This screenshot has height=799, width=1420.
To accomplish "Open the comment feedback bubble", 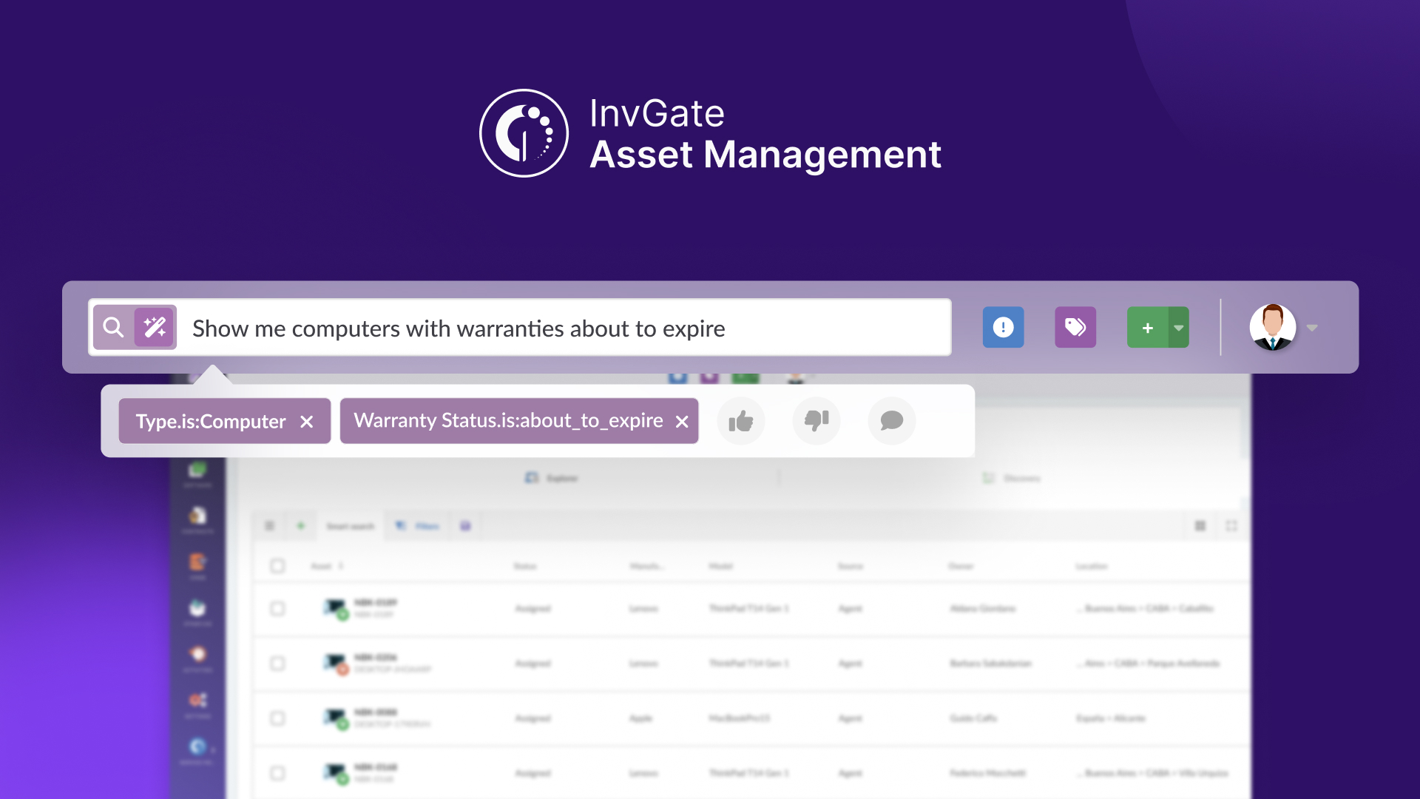I will [892, 421].
